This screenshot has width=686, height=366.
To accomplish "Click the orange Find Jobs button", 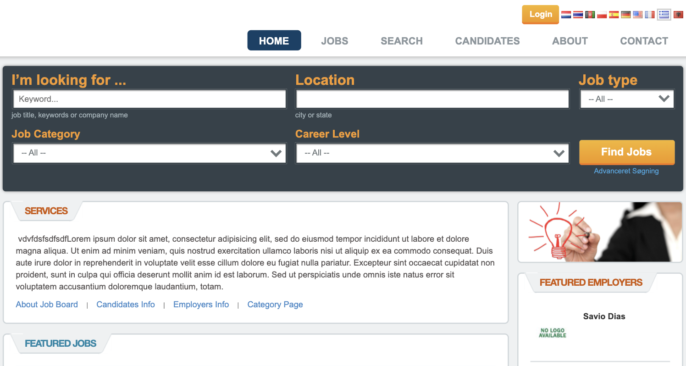I will pyautogui.click(x=627, y=152).
